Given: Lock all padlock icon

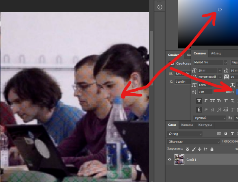Looking at the screenshot, I should [212, 149].
